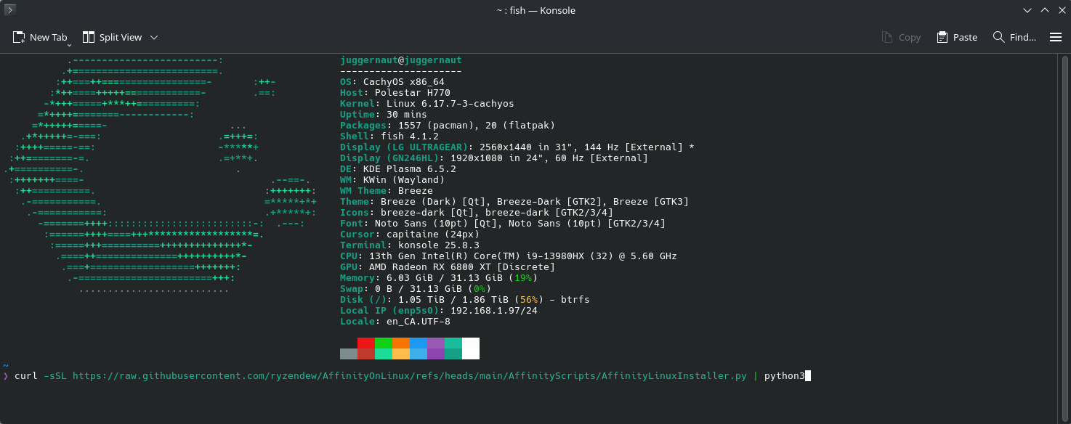Viewport: 1071px width, 424px height.
Task: Click the Locale: en_CA.UTF-8 line
Action: pos(395,322)
